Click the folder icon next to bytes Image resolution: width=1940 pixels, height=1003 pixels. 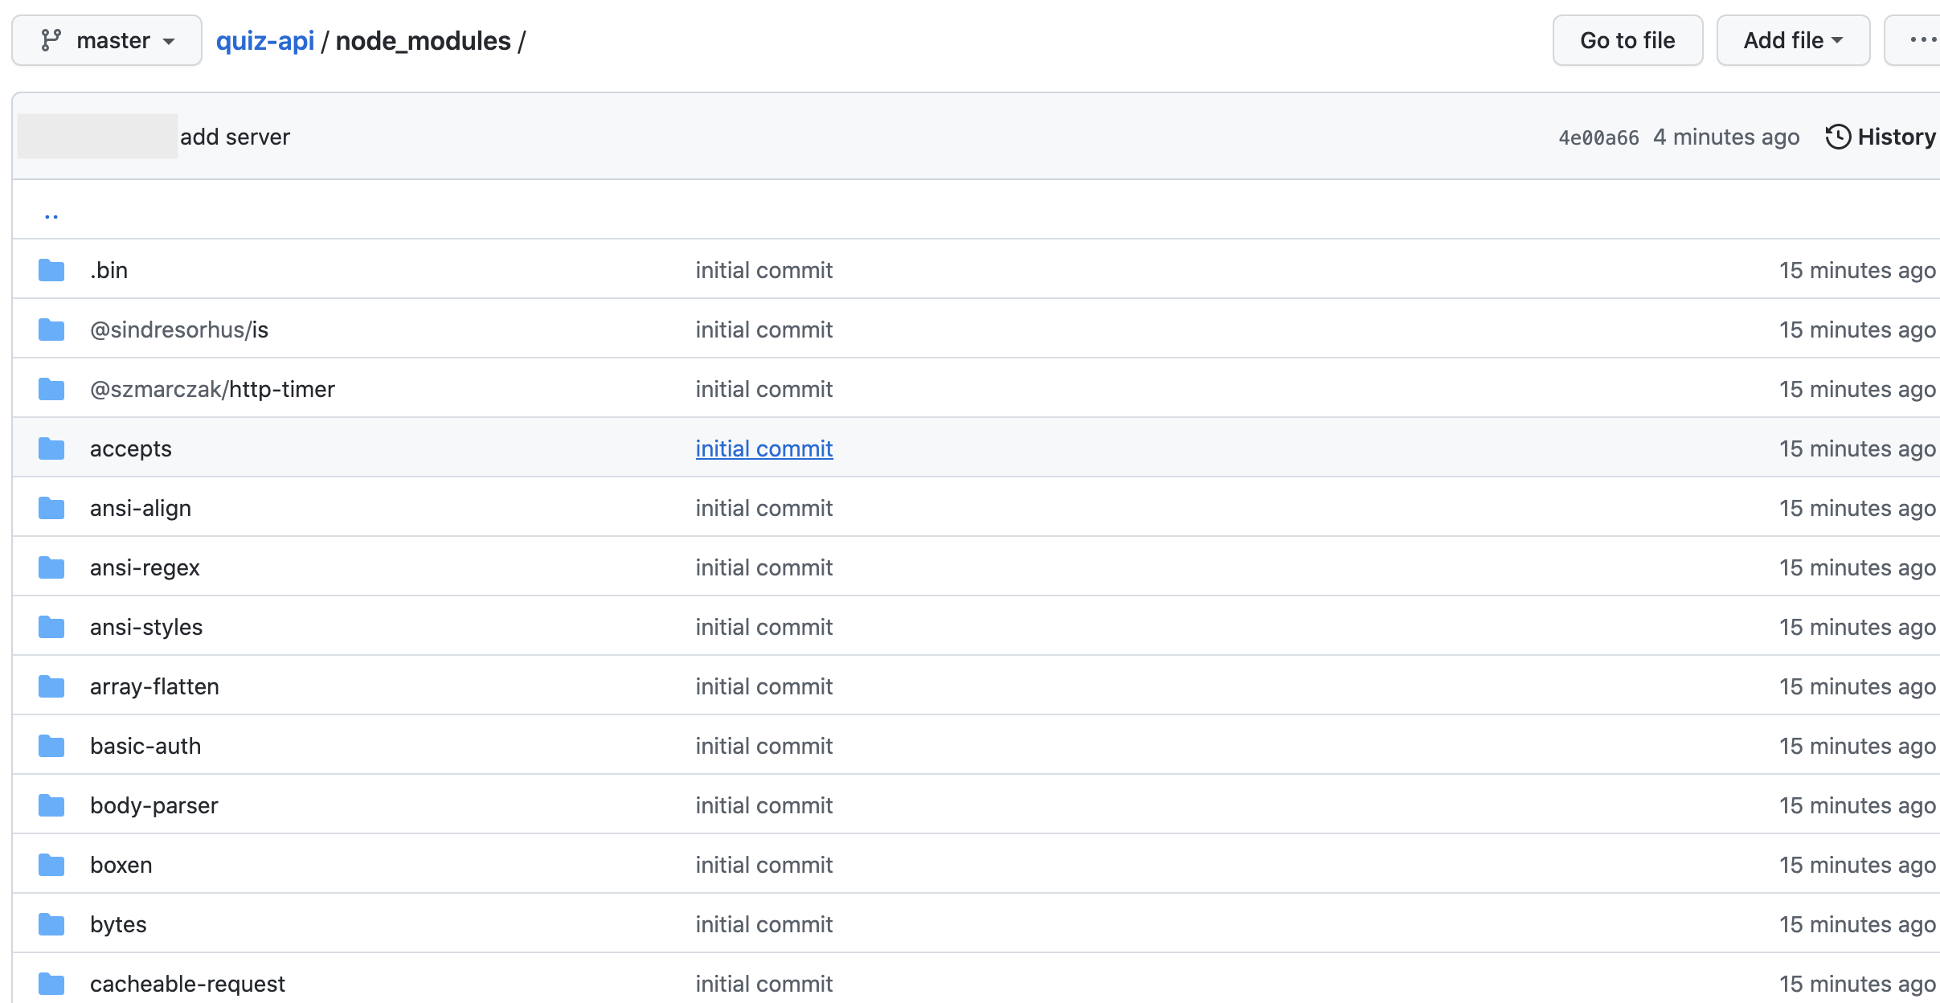[51, 924]
